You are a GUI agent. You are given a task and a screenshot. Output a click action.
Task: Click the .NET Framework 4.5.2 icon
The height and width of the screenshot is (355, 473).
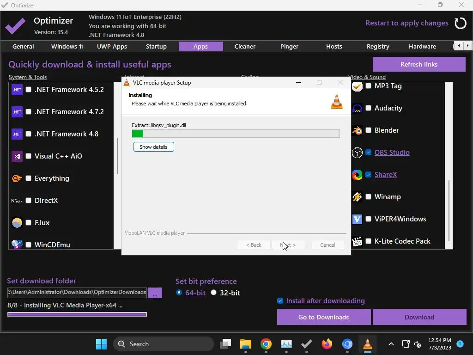click(17, 90)
